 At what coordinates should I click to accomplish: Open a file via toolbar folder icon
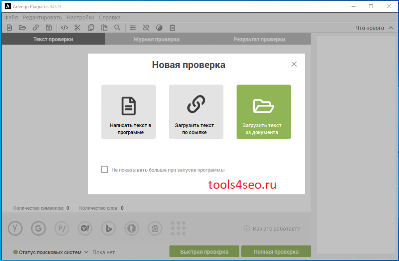pyautogui.click(x=22, y=28)
